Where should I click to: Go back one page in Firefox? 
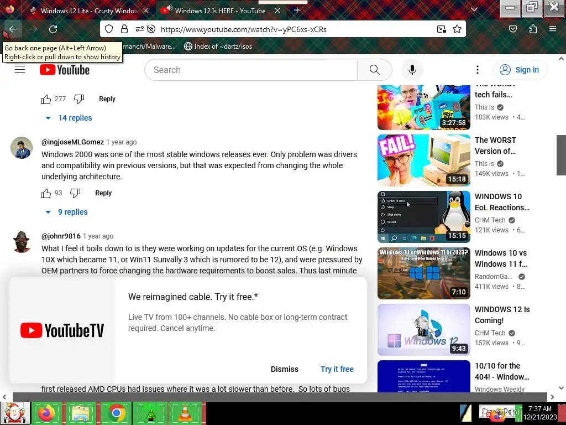[x=13, y=29]
